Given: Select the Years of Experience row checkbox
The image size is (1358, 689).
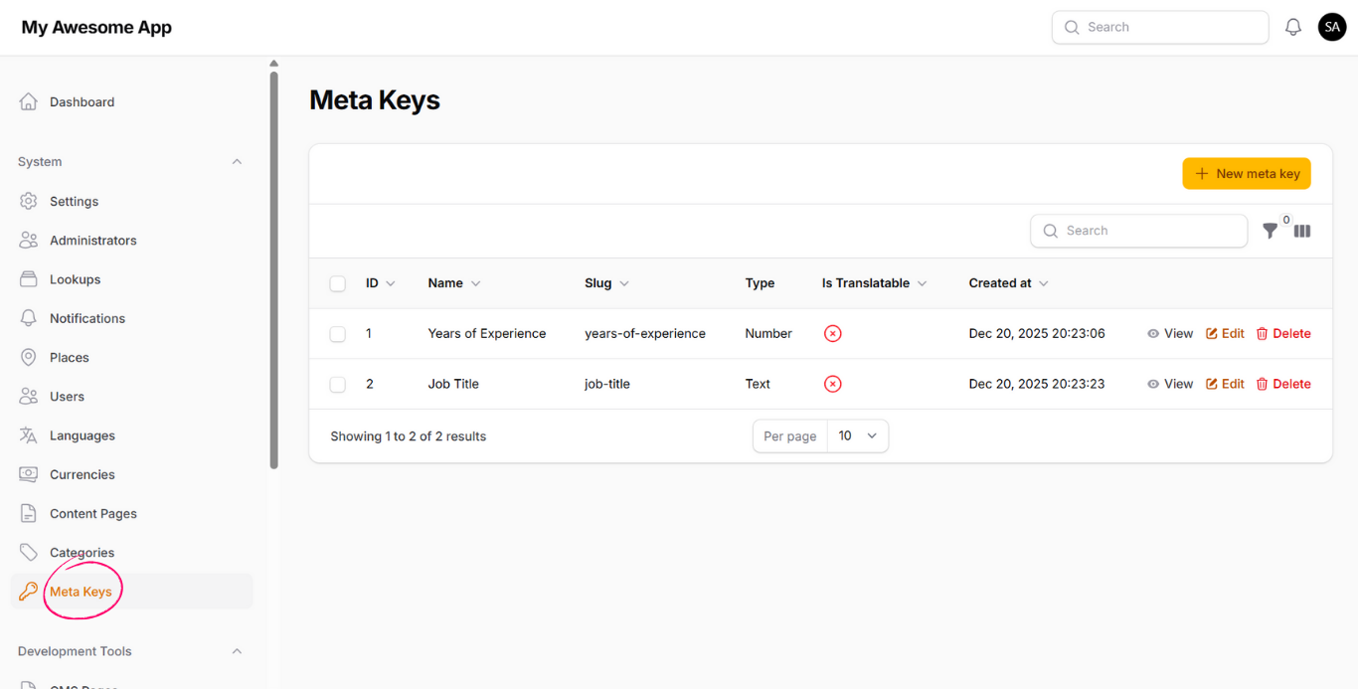Looking at the screenshot, I should point(338,334).
